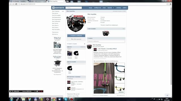
Task: Open the люди (people) header link
Action: [x=90, y=8]
